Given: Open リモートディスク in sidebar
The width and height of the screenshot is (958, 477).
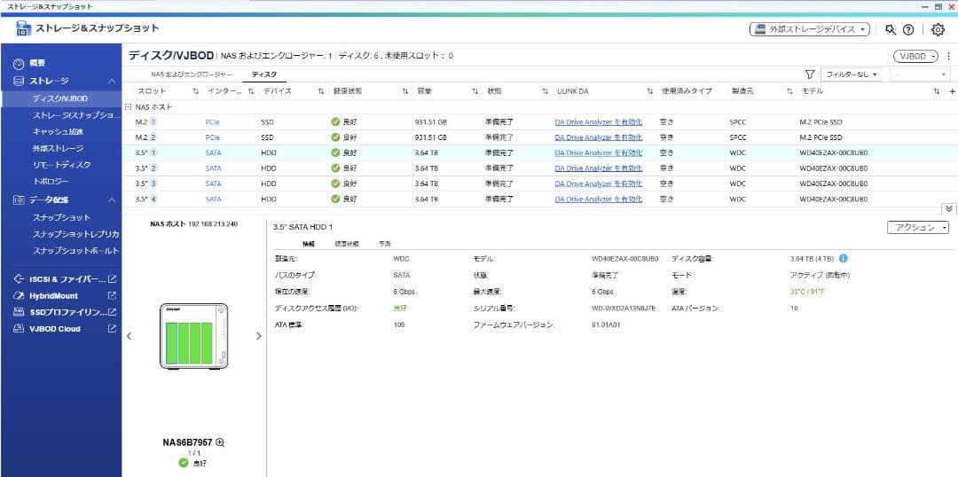Looking at the screenshot, I should tap(62, 164).
